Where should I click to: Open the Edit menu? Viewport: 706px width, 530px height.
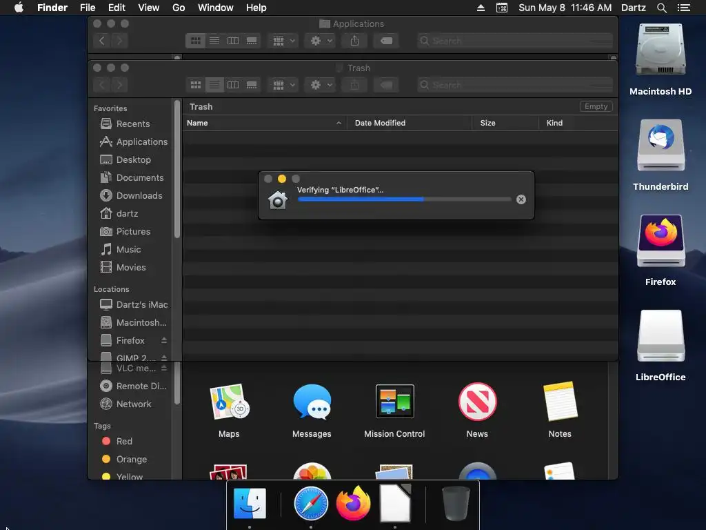tap(117, 8)
